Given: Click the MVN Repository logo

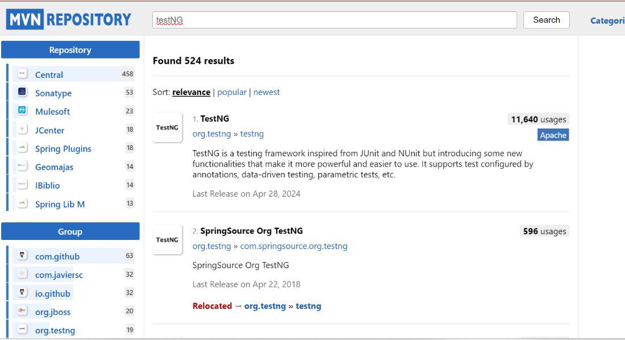Looking at the screenshot, I should (x=69, y=20).
